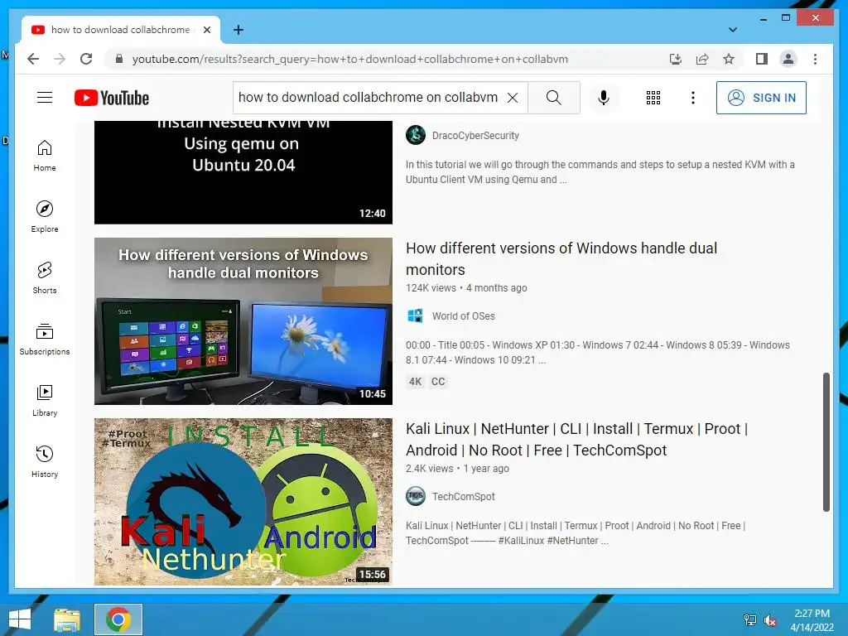Open File Explorer from the taskbar
Screen dimensions: 848x636
click(x=67, y=619)
